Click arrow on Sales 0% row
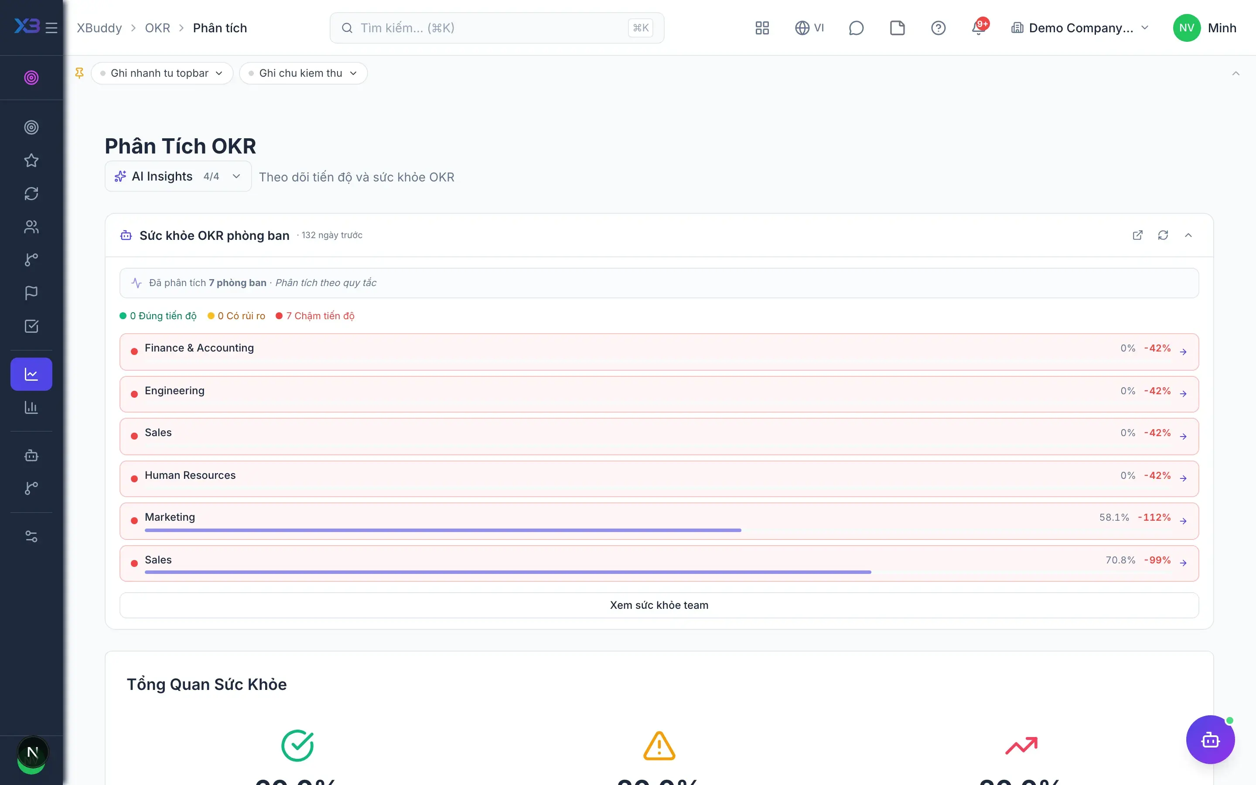Viewport: 1256px width, 785px height. (x=1183, y=436)
